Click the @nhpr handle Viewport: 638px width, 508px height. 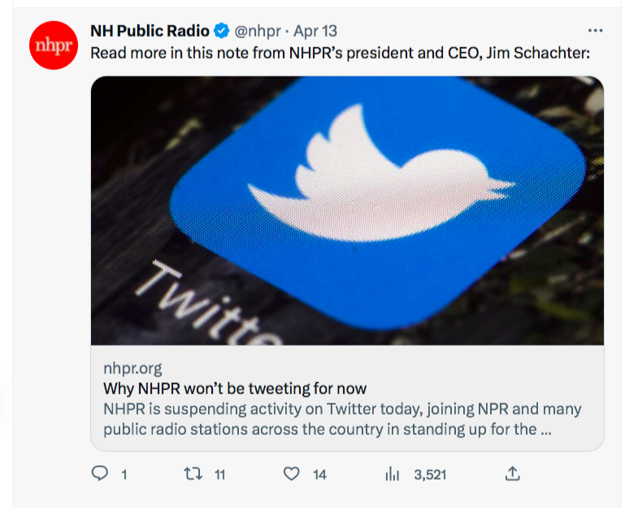(259, 32)
